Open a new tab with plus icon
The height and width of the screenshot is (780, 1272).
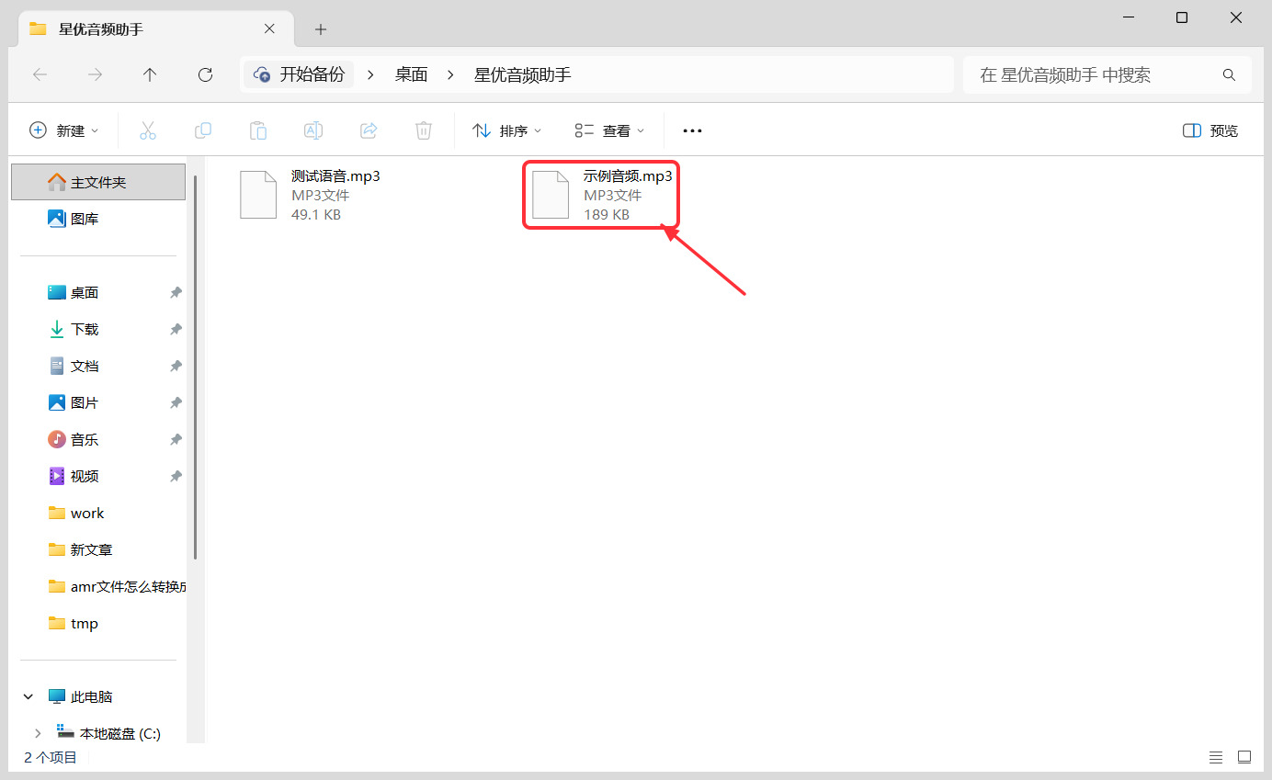pos(320,29)
